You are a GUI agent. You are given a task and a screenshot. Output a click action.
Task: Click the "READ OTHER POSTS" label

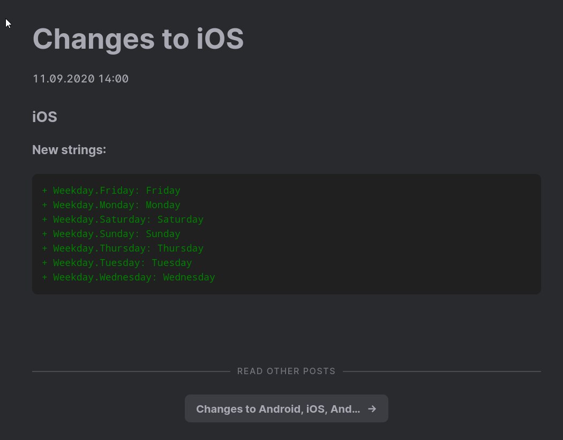286,371
